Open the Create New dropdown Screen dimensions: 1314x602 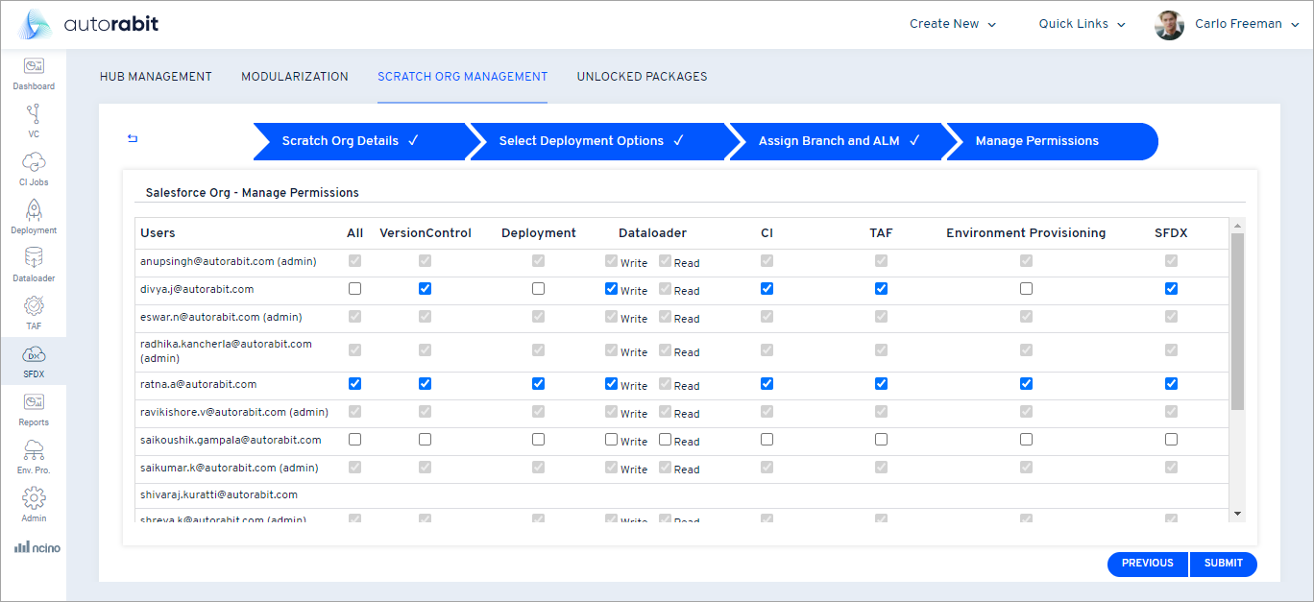pos(952,23)
